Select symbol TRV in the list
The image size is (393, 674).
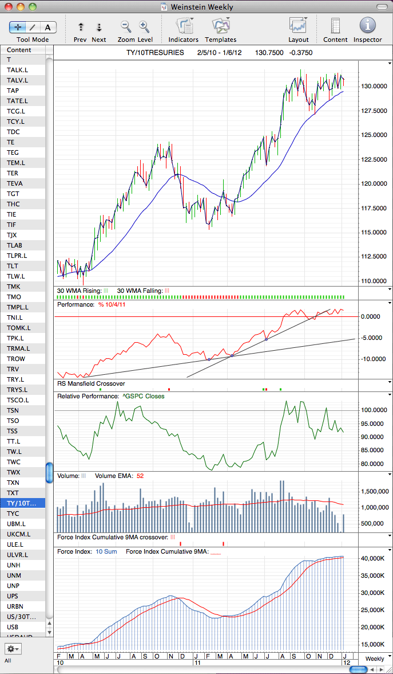pyautogui.click(x=23, y=369)
